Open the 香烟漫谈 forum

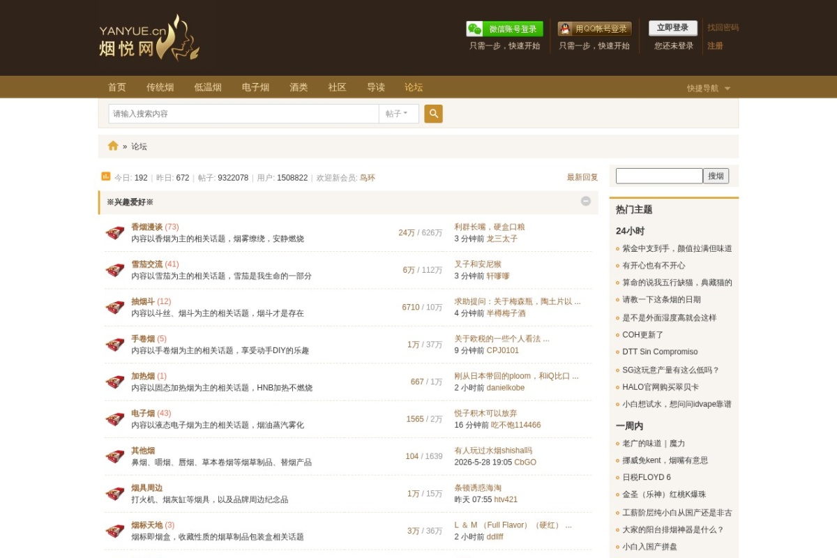point(147,227)
